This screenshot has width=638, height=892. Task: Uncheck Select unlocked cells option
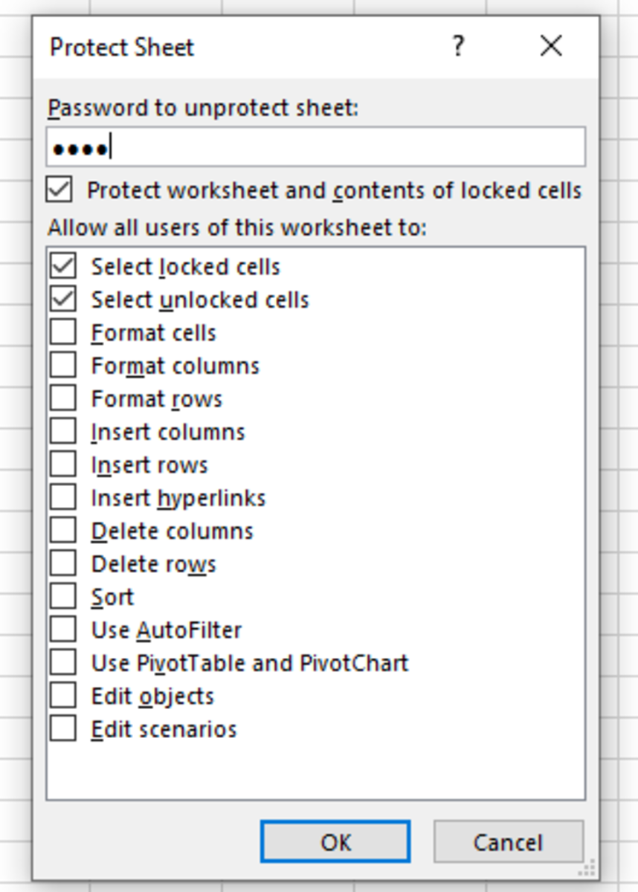[x=63, y=300]
